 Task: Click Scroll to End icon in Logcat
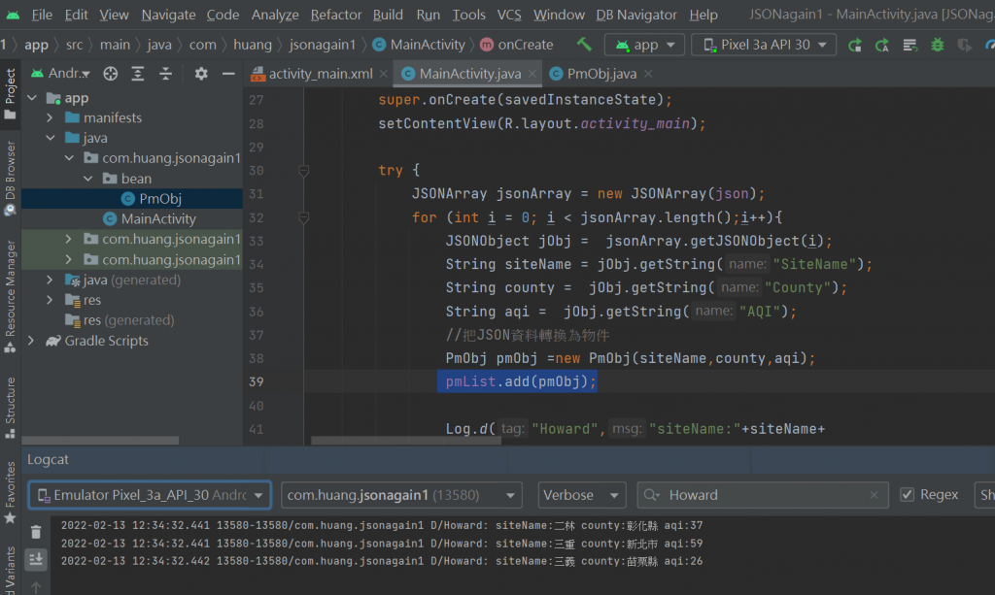[x=36, y=559]
